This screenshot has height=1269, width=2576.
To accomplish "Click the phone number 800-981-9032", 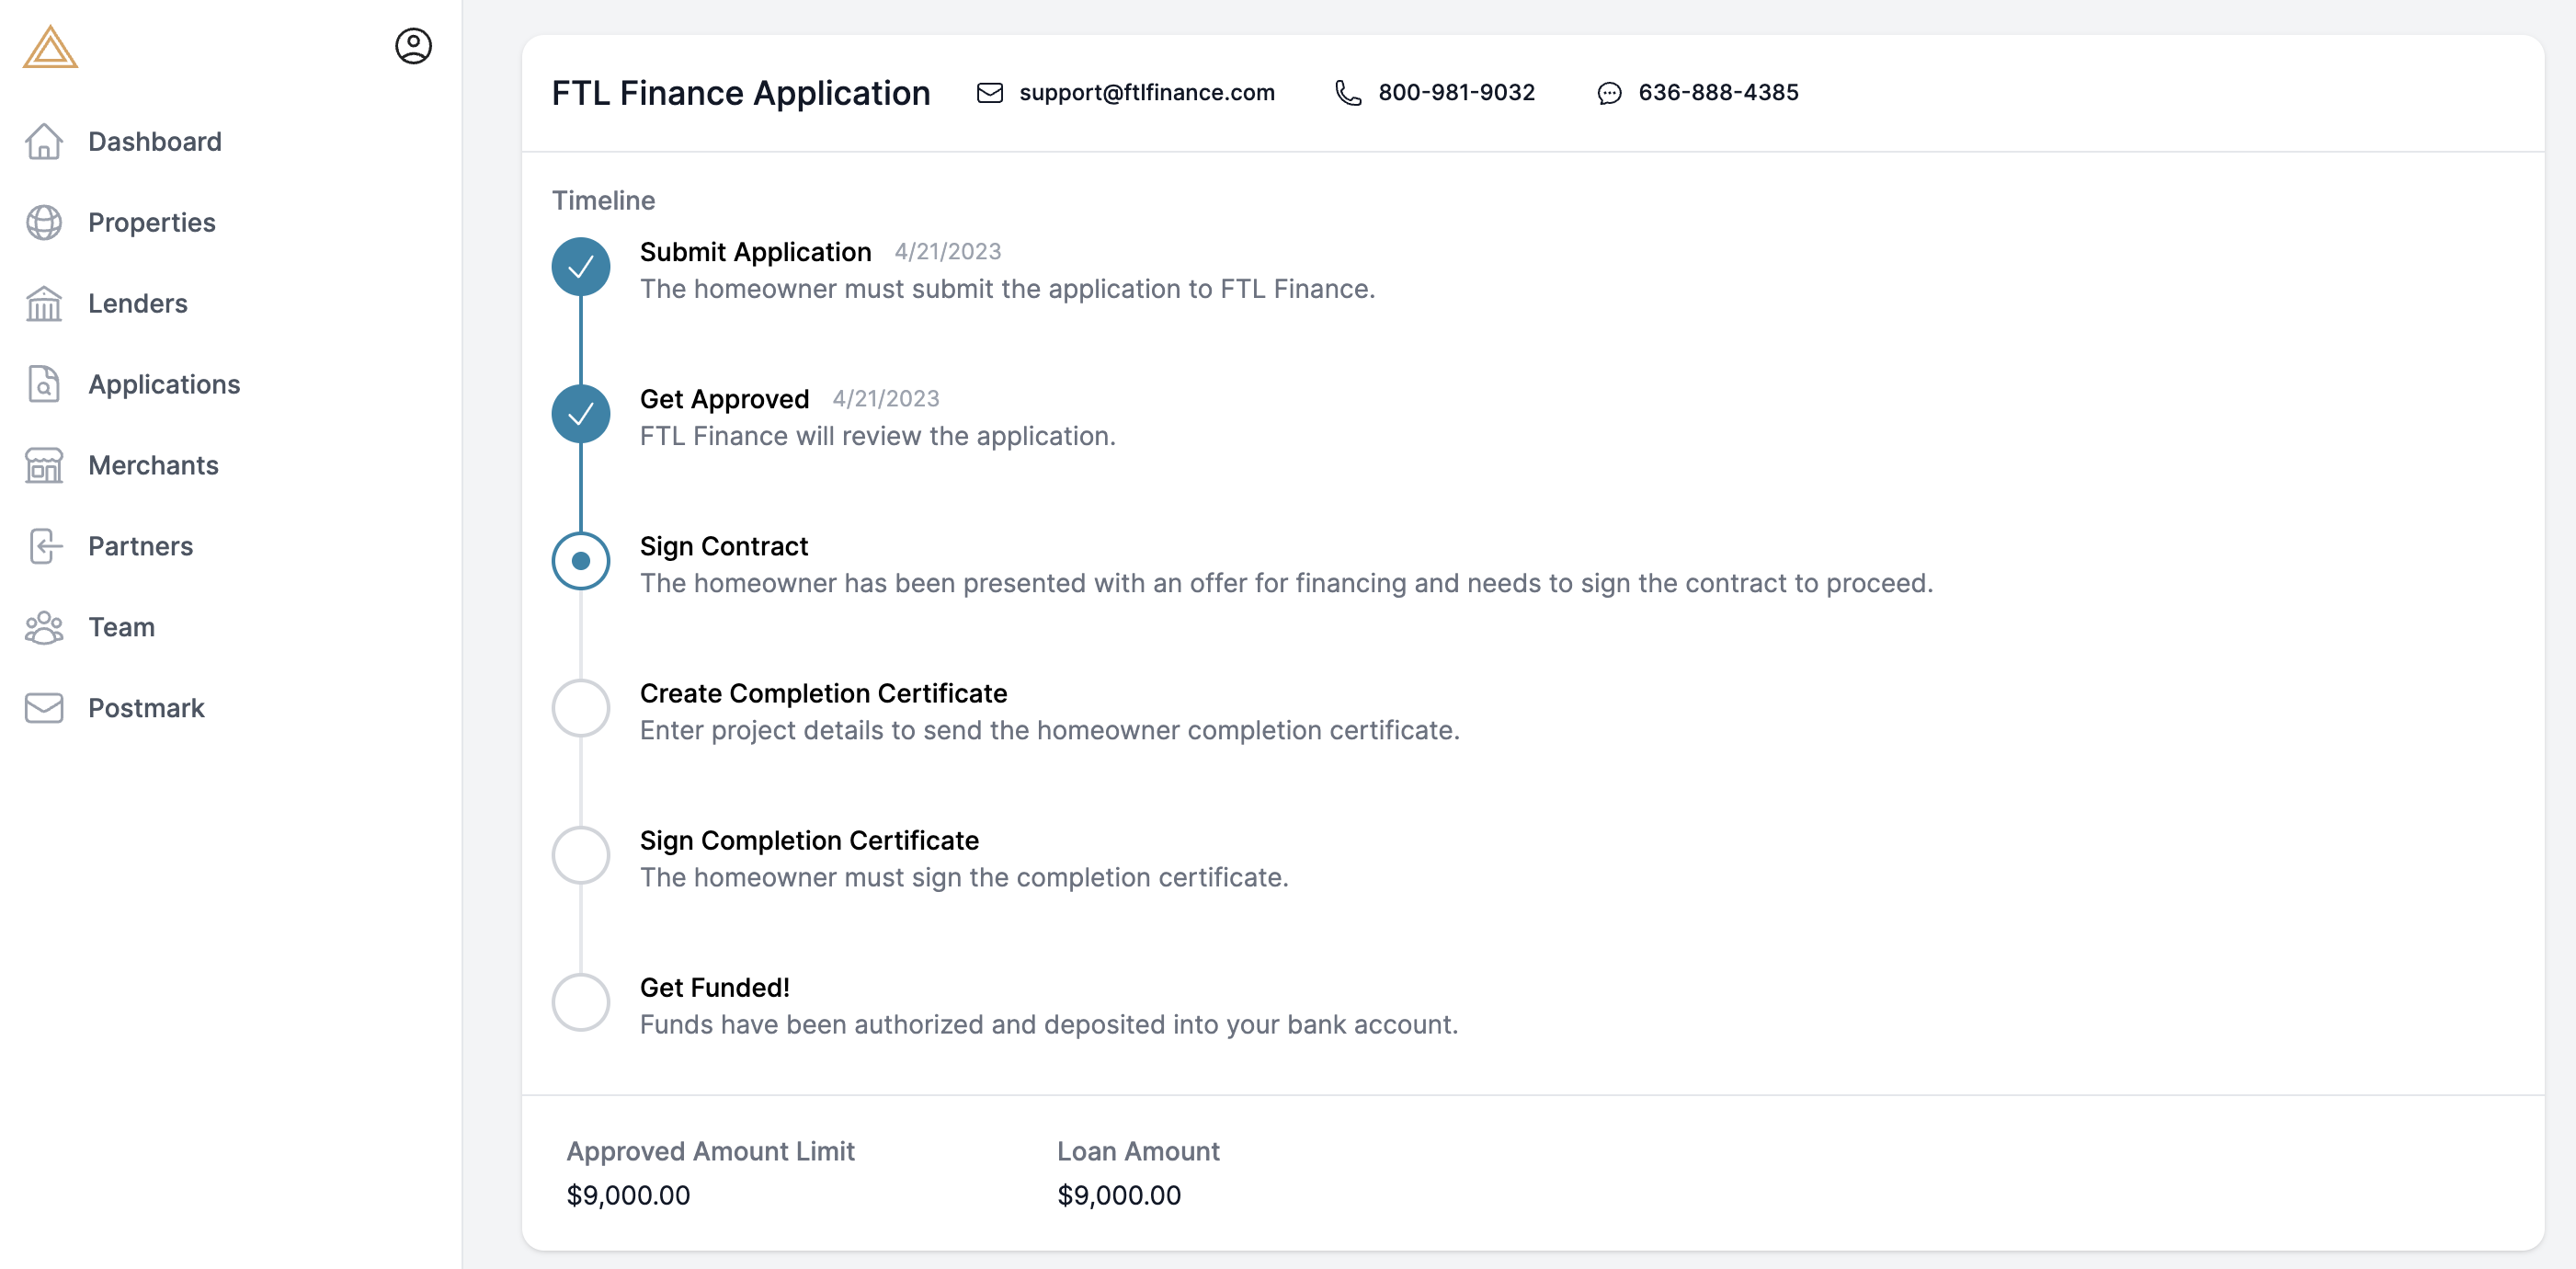I will pos(1456,93).
